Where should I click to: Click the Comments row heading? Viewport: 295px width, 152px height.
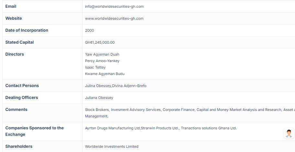tap(16, 110)
